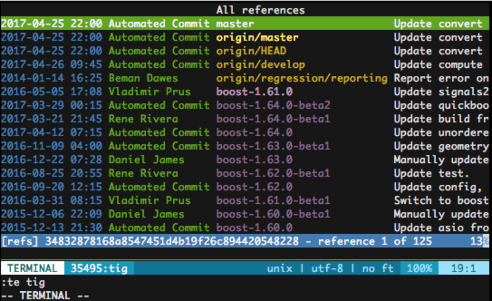Image resolution: width=492 pixels, height=301 pixels.
Task: Select the origin/master branch entry
Action: [257, 37]
